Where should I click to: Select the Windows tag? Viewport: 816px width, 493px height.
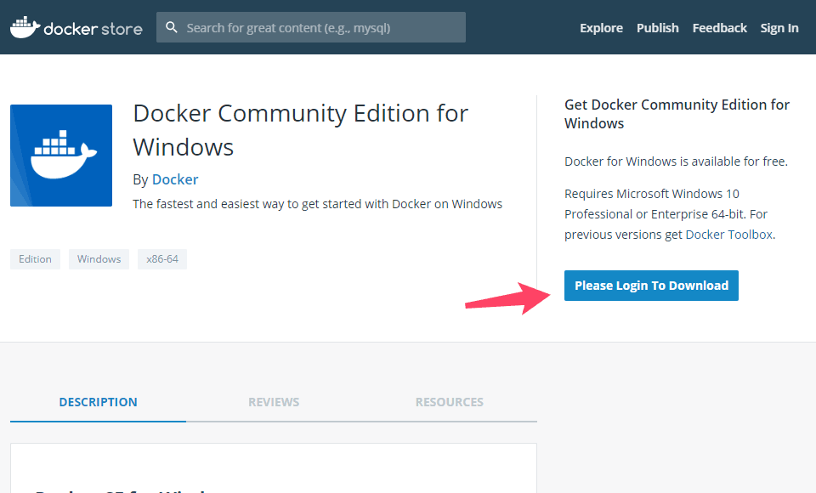[x=99, y=258]
